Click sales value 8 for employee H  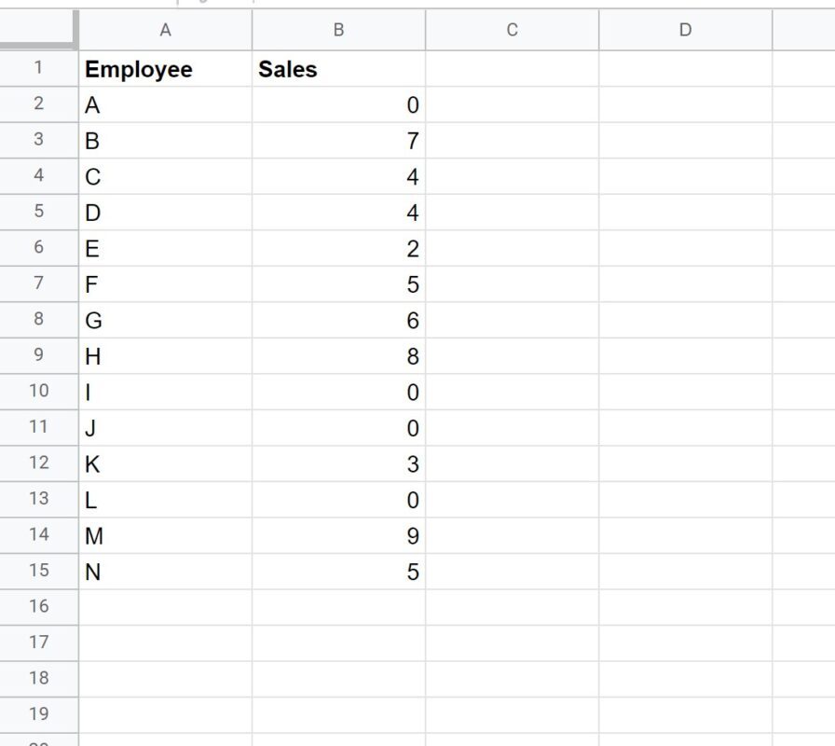pyautogui.click(x=338, y=356)
